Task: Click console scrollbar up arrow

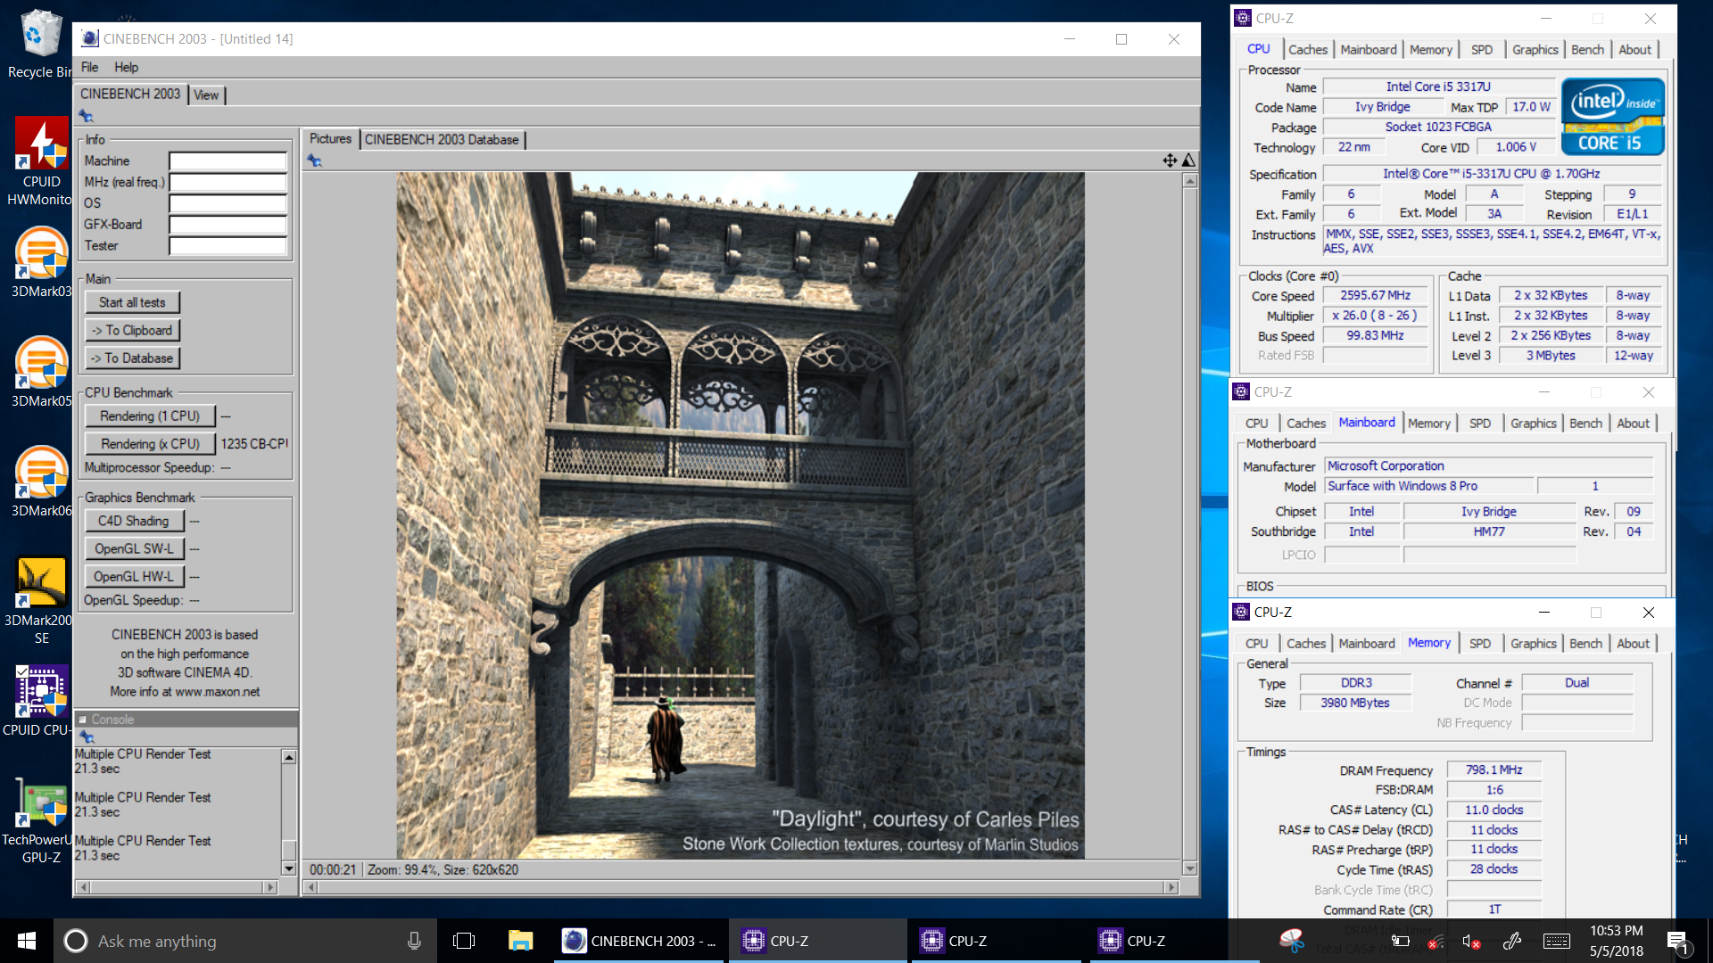Action: click(x=288, y=756)
